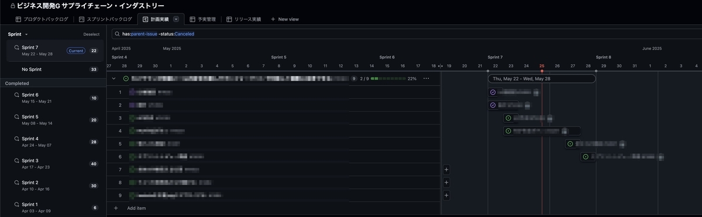Click the closed-issue icon on row 1 bar
The height and width of the screenshot is (217, 702).
point(493,92)
